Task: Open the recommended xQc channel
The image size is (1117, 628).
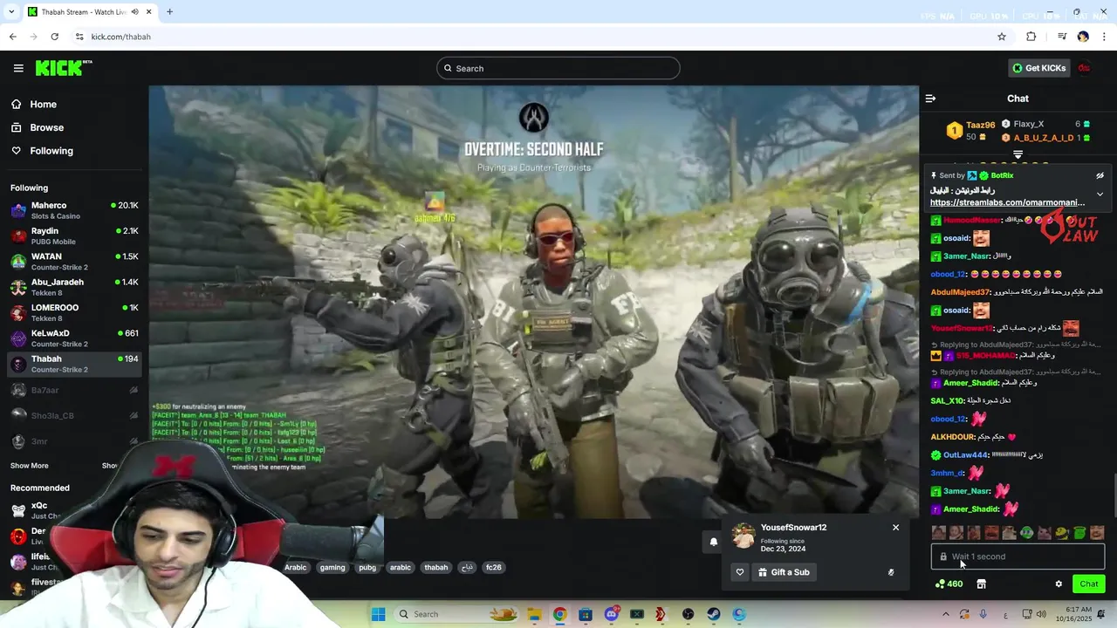Action: 39,510
